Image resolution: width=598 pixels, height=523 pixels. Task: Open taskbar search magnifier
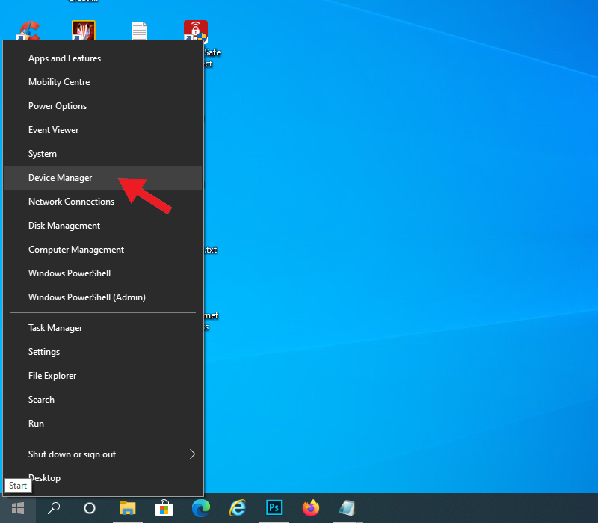click(54, 508)
